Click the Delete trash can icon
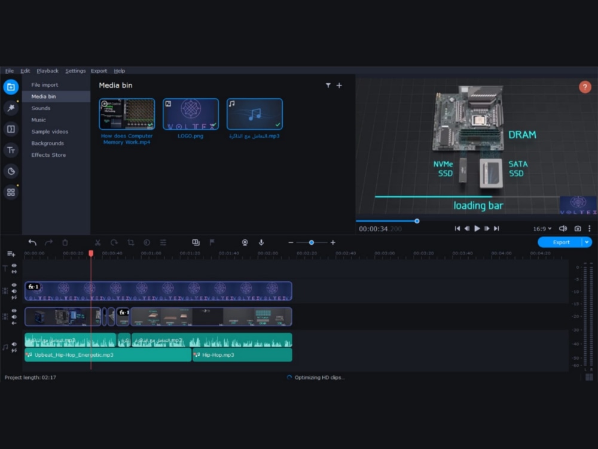598x449 pixels. coord(65,242)
